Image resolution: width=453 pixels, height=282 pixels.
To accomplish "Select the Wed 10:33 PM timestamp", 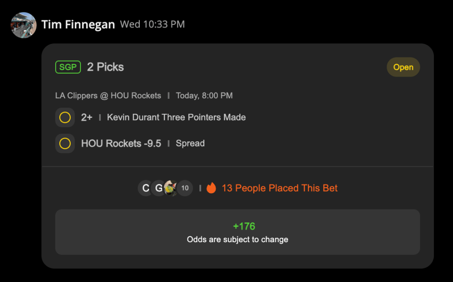I will click(x=152, y=24).
